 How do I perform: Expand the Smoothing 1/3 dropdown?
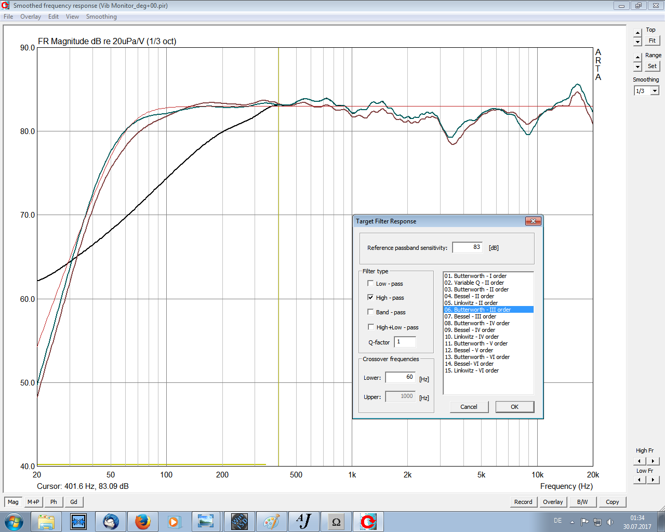click(x=655, y=91)
